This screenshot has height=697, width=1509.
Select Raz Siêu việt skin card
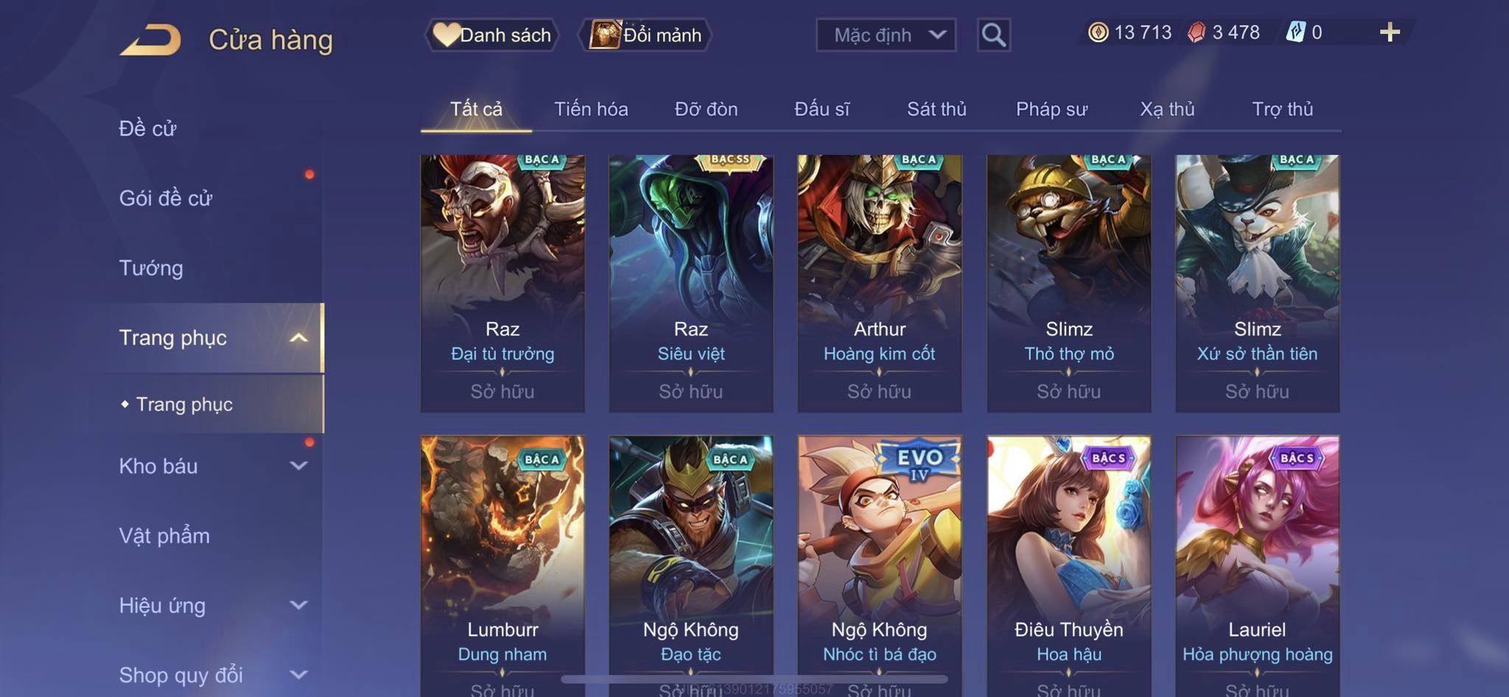tap(691, 284)
